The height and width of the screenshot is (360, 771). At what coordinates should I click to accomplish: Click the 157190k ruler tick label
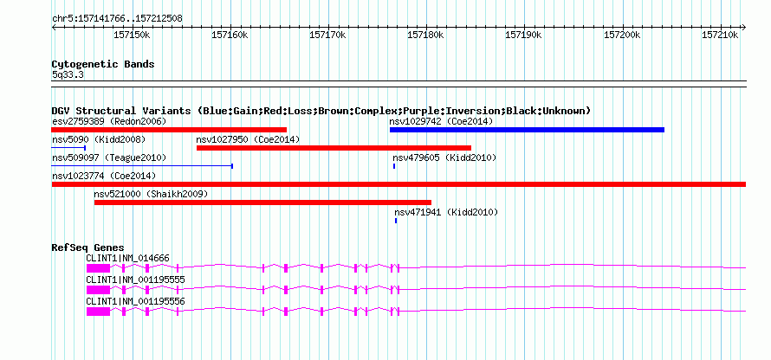(x=524, y=35)
